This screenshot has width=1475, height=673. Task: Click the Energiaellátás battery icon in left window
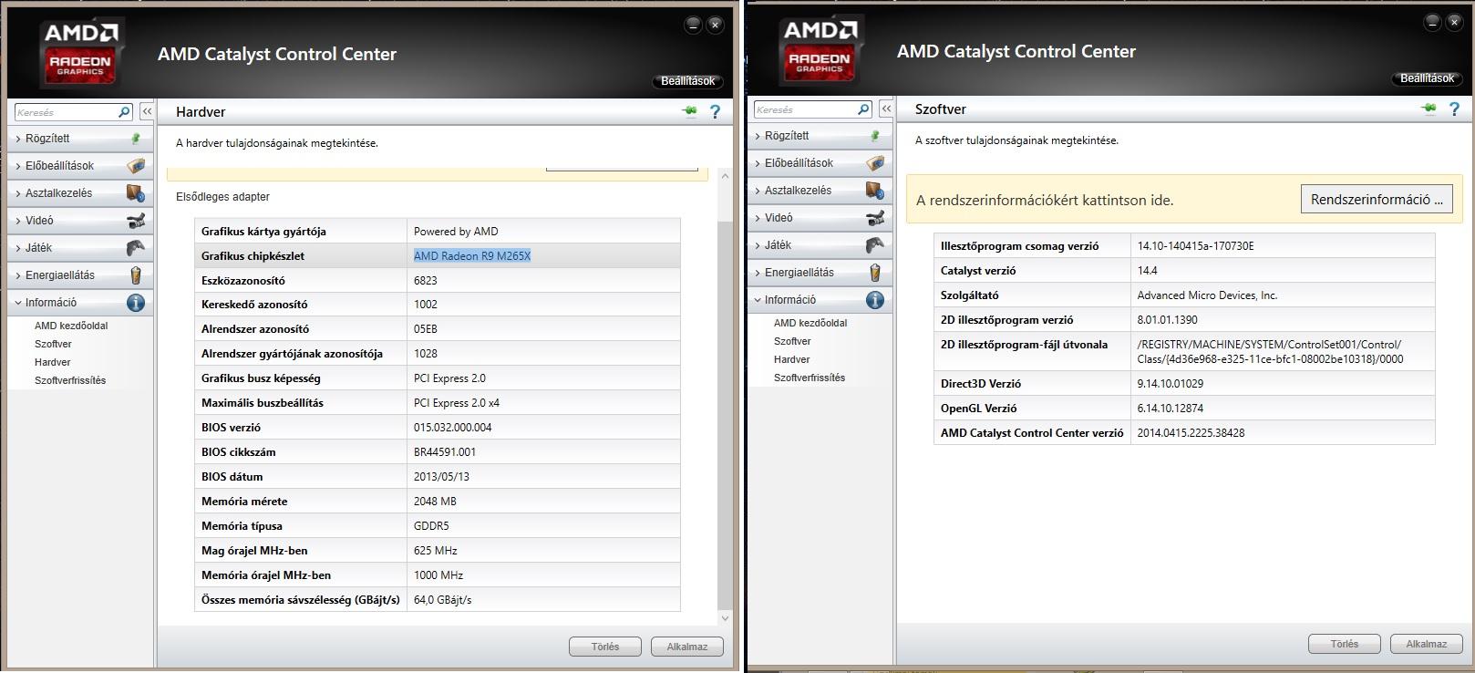tap(136, 275)
